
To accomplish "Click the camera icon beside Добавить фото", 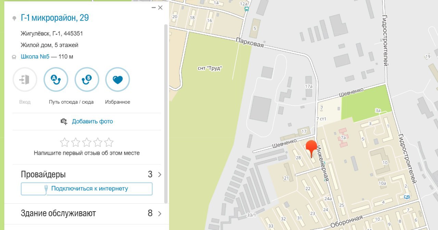I will pos(64,121).
